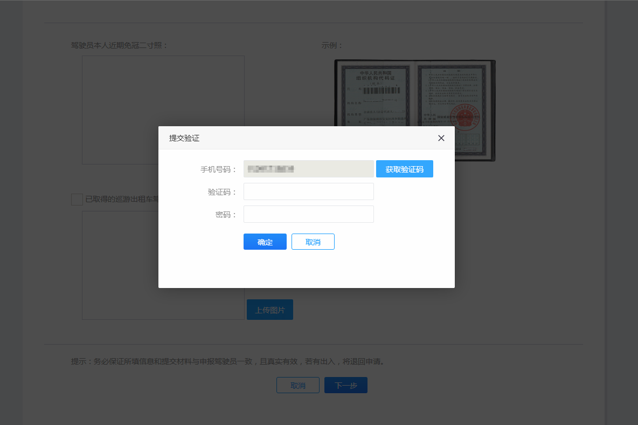
Task: Click the greyed-out 手机号码 field
Action: [x=308, y=169]
